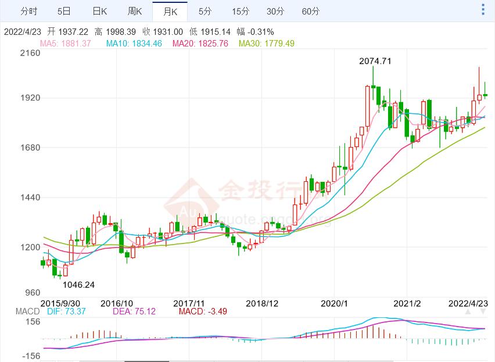
Task: Switch to the 15分 interval tab
Action: click(x=241, y=12)
